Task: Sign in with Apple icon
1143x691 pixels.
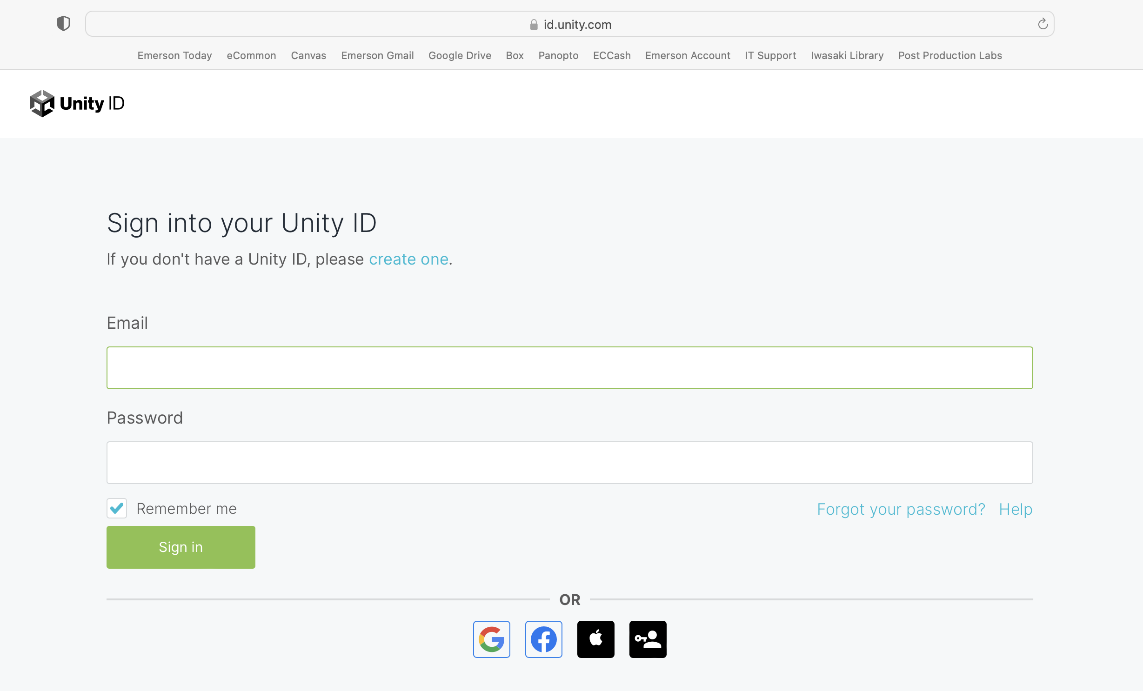Action: pos(595,639)
